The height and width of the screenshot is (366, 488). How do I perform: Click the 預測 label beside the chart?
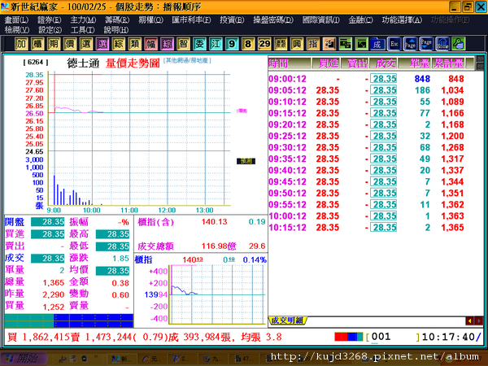pyautogui.click(x=246, y=161)
